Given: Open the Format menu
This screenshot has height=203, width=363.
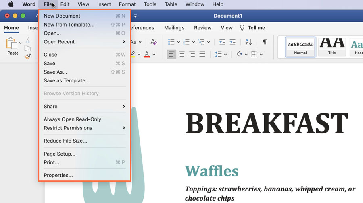Looking at the screenshot, I should tap(127, 4).
